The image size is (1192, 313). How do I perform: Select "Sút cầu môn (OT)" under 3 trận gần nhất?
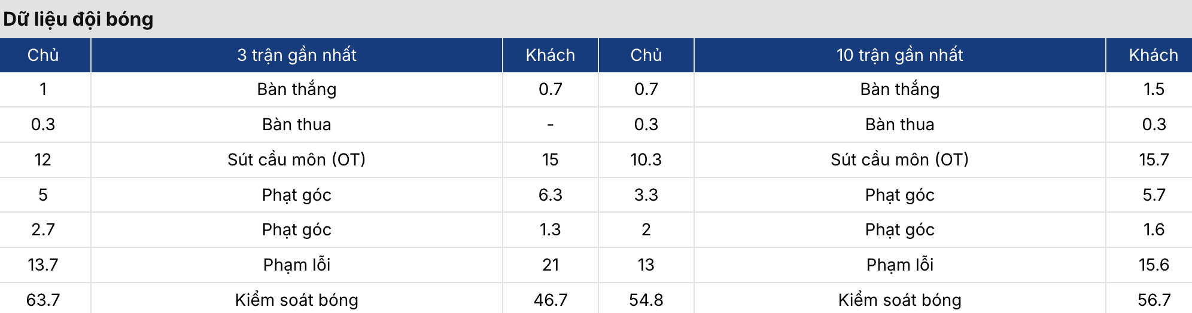click(x=296, y=159)
